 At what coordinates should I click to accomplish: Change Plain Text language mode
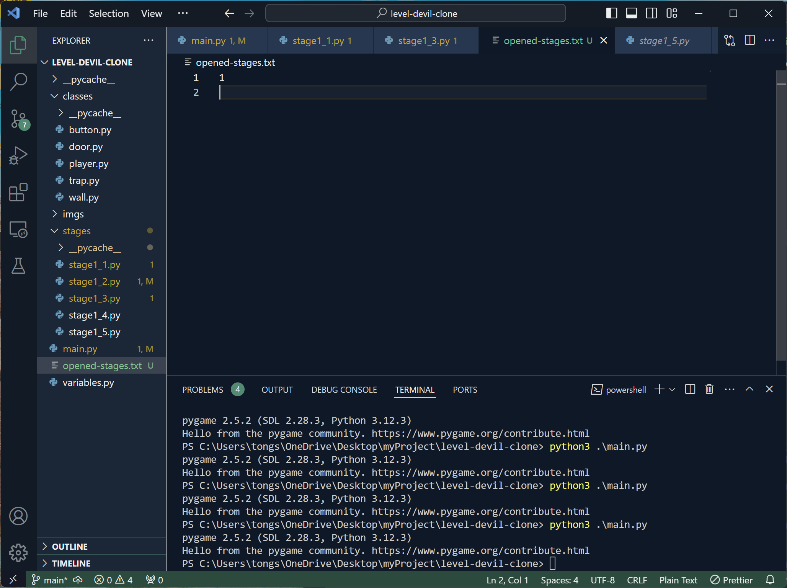tap(678, 580)
